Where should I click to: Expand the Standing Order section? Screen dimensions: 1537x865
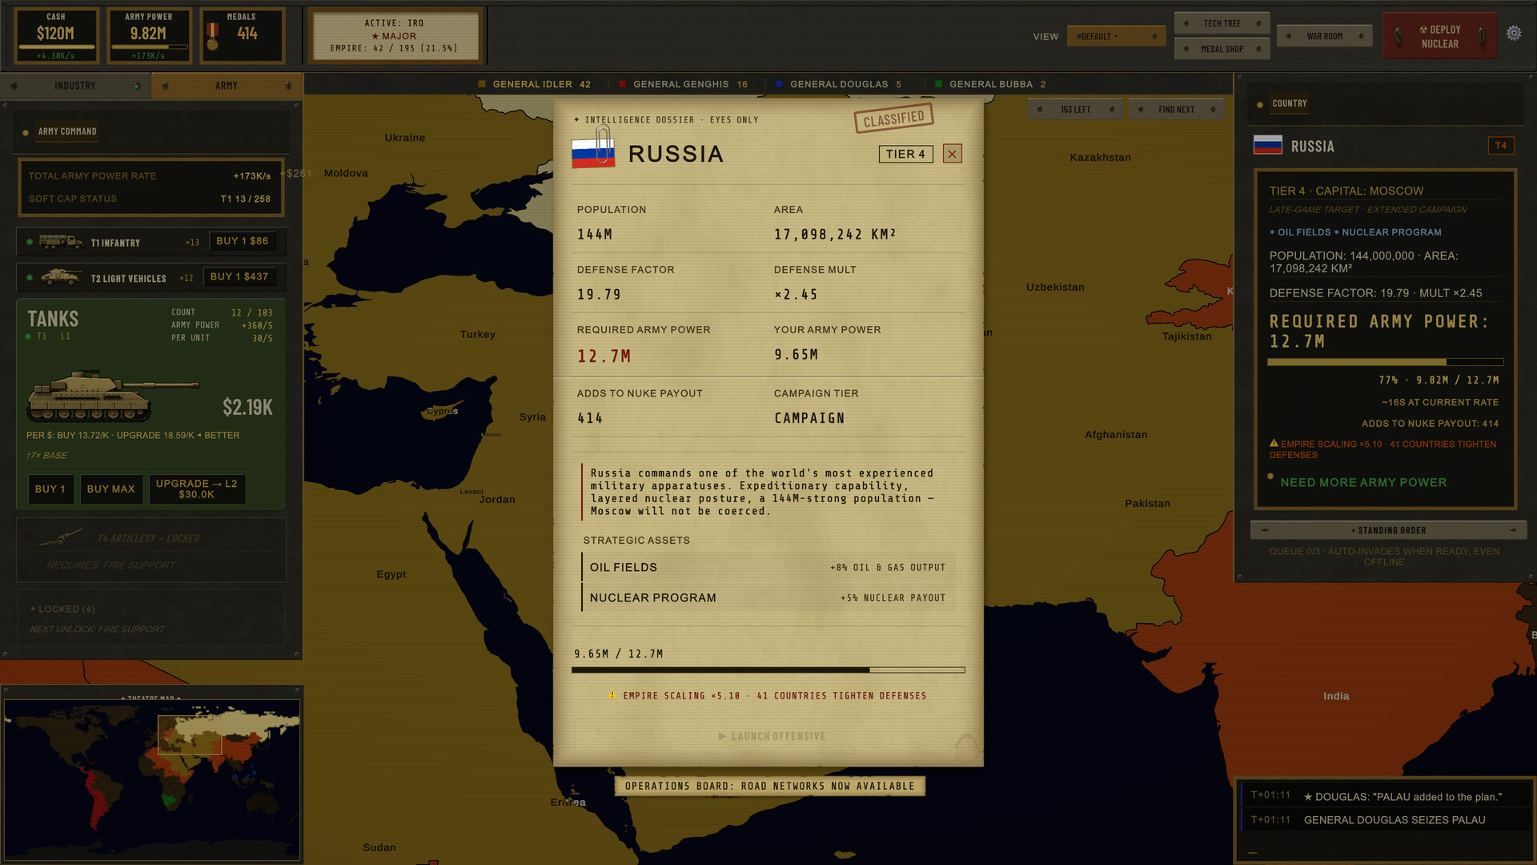coord(1388,530)
